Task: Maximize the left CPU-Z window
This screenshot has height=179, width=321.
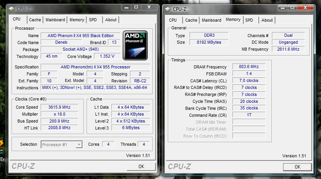Action: click(x=136, y=7)
